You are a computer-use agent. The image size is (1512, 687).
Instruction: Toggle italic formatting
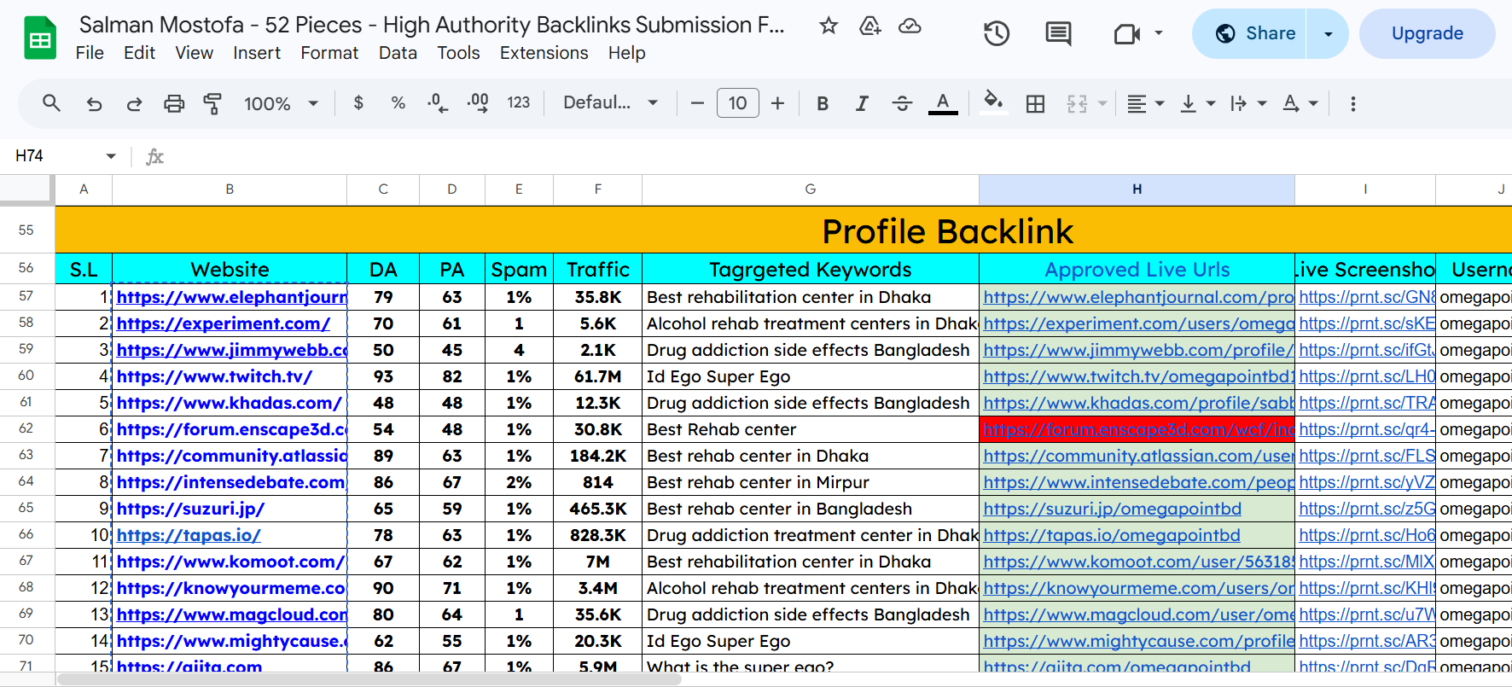click(862, 103)
